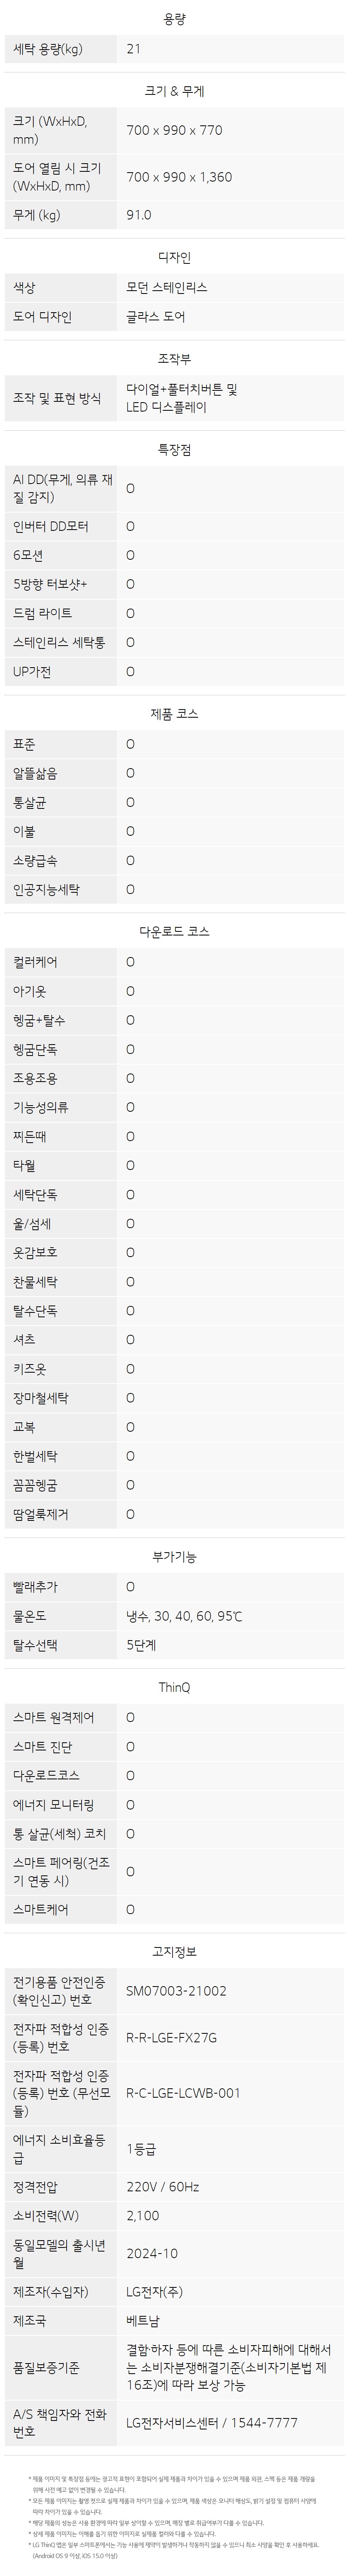Select the 세탁 용량(kg) row label

tap(48, 48)
